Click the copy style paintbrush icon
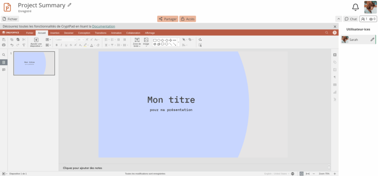The width and height of the screenshot is (378, 176). pyautogui.click(x=24, y=45)
